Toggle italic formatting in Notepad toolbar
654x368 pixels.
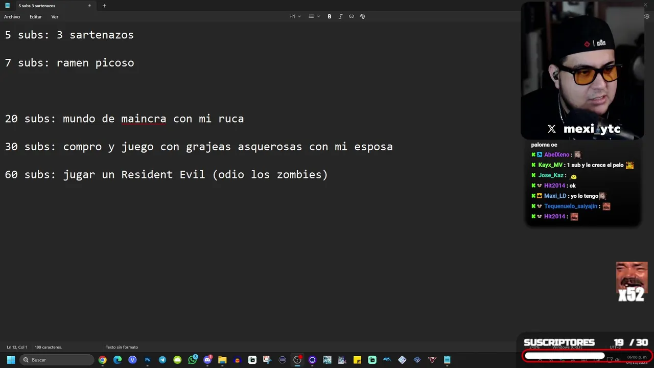[340, 16]
